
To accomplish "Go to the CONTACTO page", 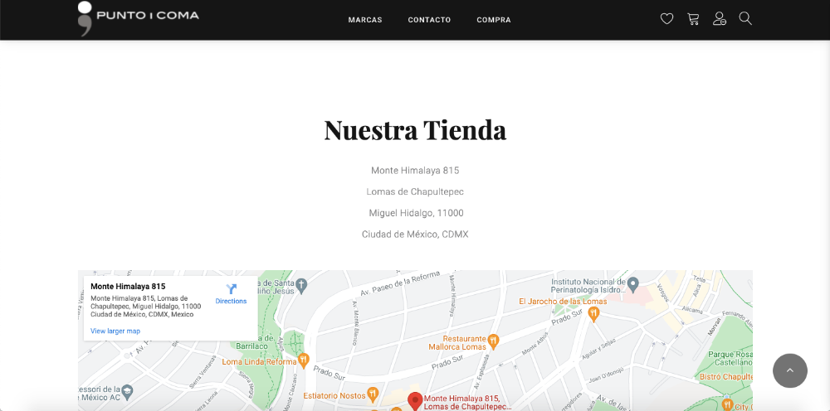I will [x=429, y=20].
